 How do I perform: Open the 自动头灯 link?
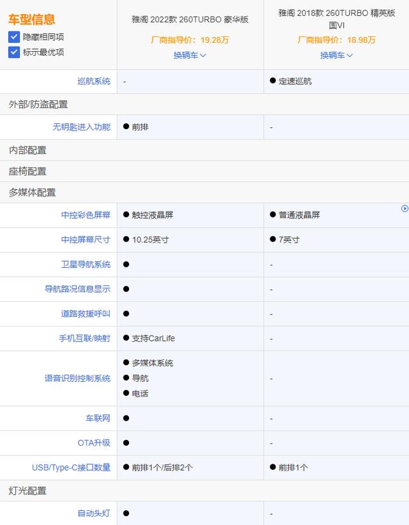[x=94, y=513]
